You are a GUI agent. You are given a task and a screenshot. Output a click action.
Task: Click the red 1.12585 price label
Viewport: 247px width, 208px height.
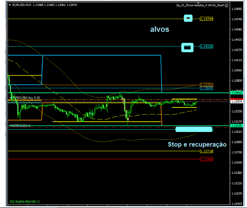point(206,159)
